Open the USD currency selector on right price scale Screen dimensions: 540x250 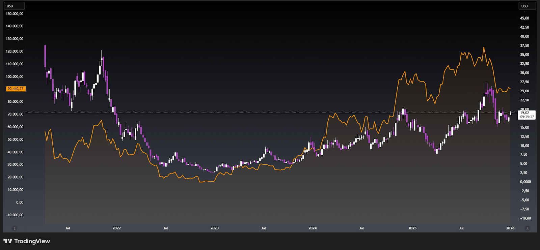526,6
